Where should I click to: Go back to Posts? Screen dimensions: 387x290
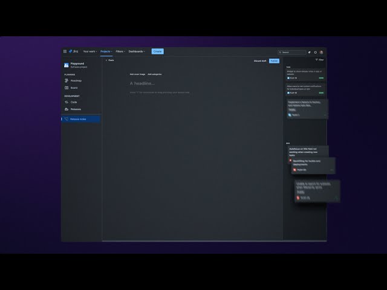pos(109,60)
